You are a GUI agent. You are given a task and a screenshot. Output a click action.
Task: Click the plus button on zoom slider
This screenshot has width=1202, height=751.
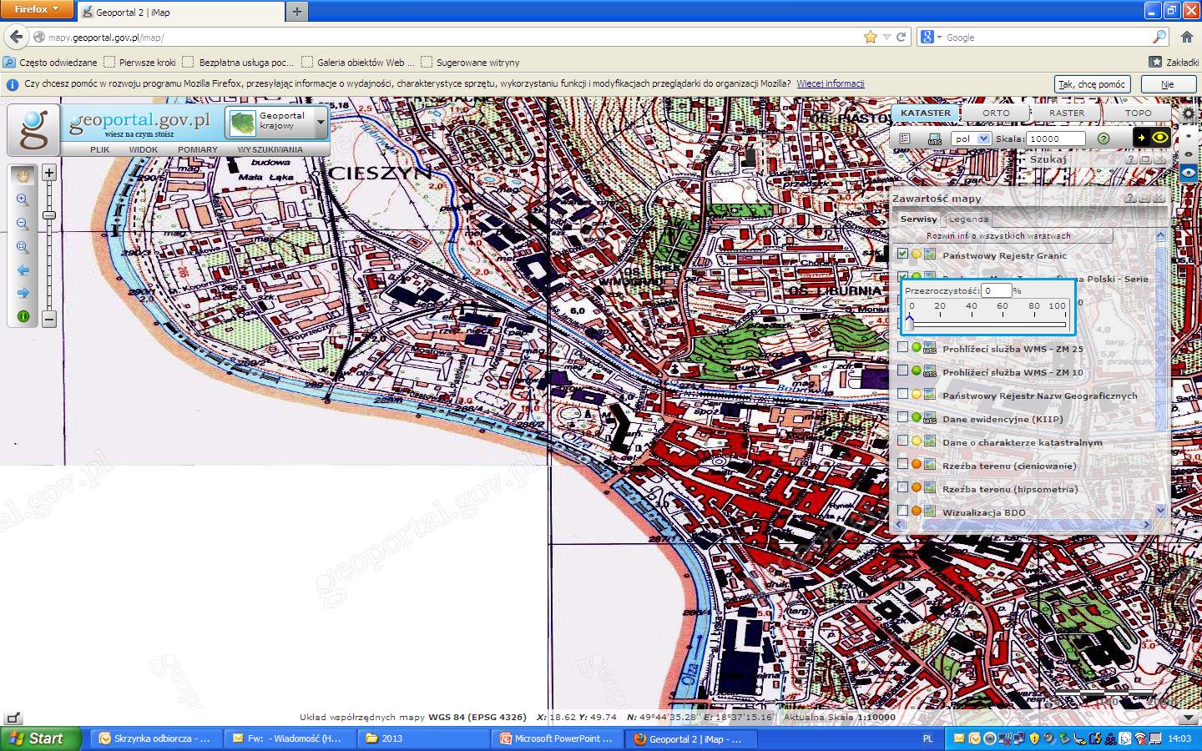tap(49, 173)
